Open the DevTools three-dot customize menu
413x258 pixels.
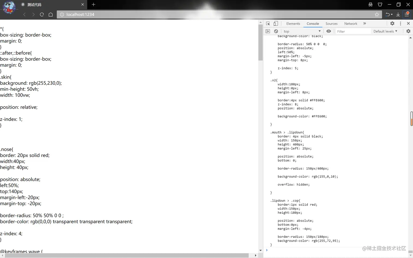coord(400,23)
